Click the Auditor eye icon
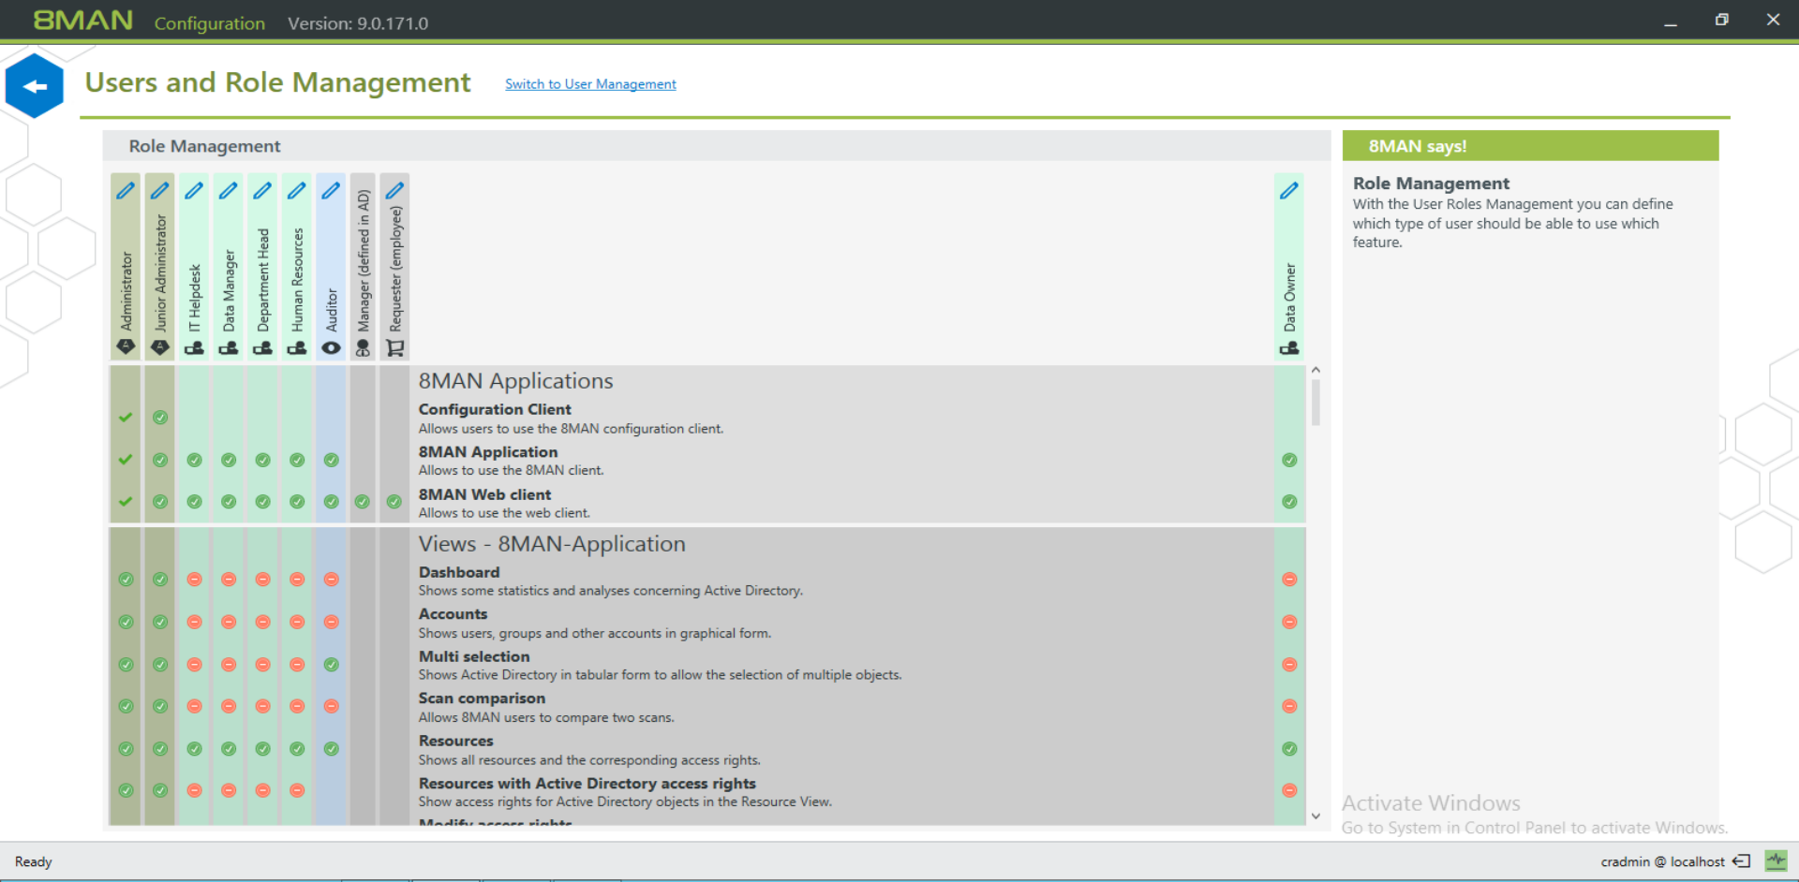This screenshot has width=1799, height=882. [x=331, y=347]
